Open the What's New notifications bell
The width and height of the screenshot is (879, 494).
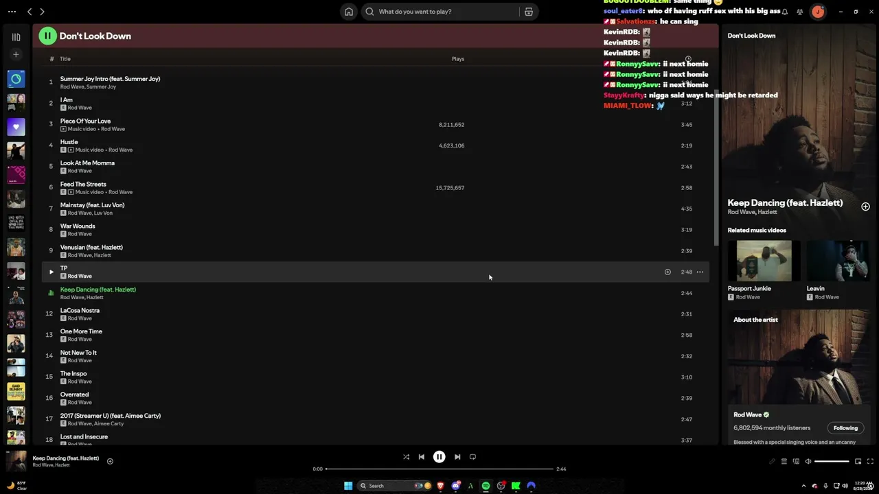[x=784, y=12]
